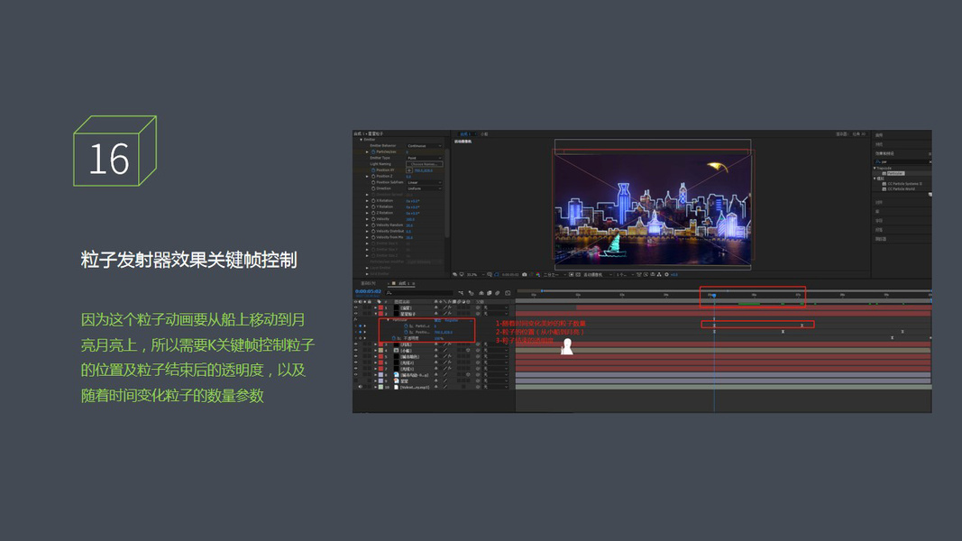Click timeline layer search field
This screenshot has height=541, width=962.
coord(419,292)
